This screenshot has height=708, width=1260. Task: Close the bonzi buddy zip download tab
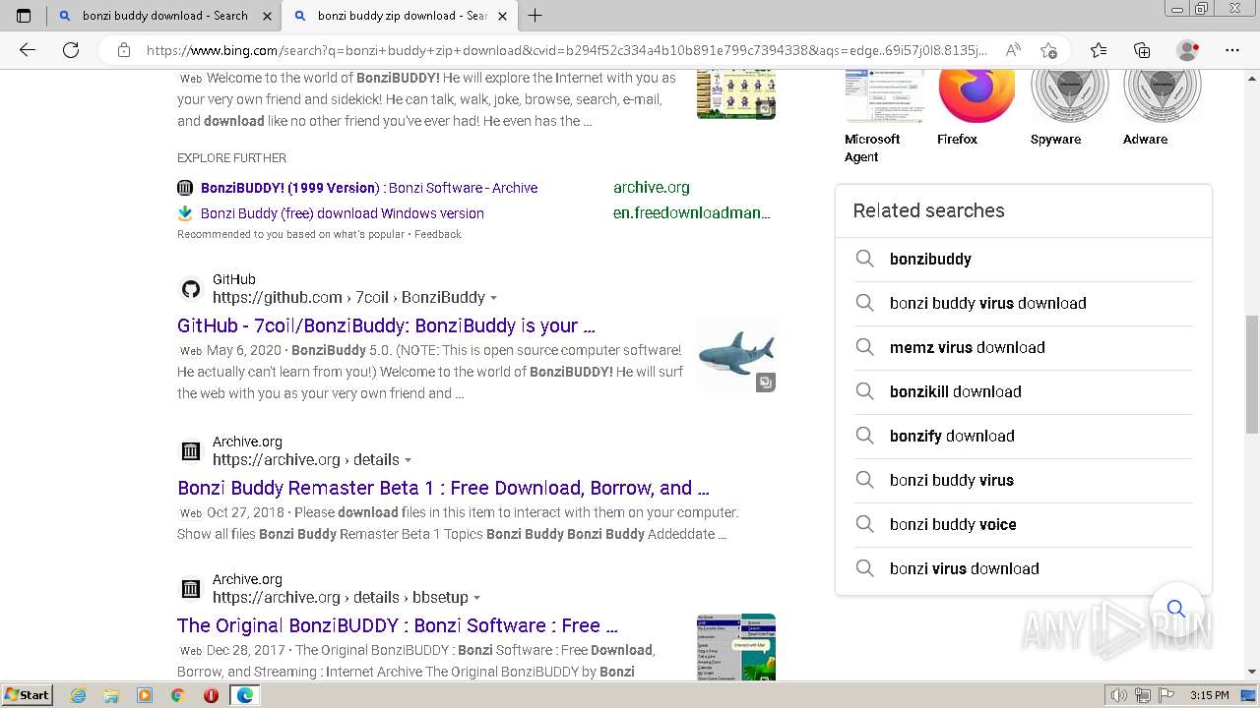tap(502, 16)
